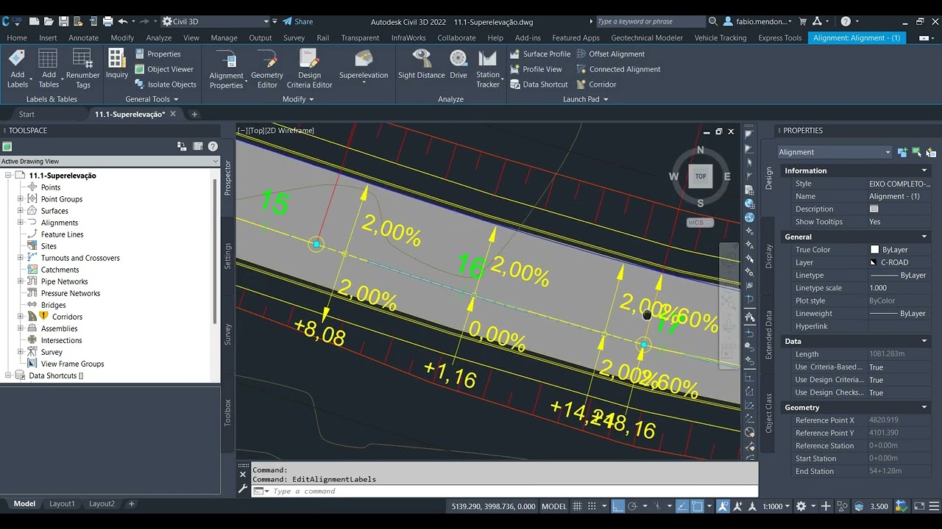Click the Connected Alignment tool
The image size is (942, 529).
click(617, 69)
